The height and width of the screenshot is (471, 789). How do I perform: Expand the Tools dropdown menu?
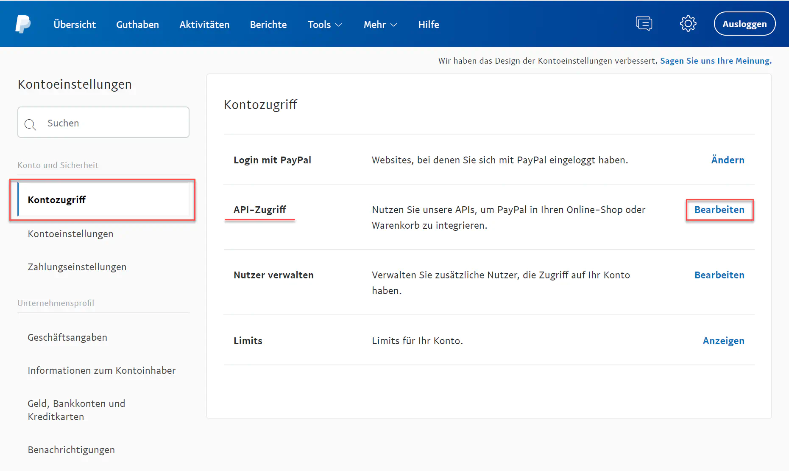324,25
